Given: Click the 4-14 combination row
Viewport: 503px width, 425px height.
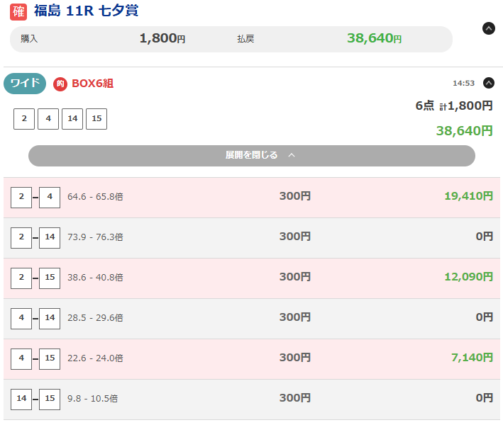Looking at the screenshot, I should pos(251,319).
